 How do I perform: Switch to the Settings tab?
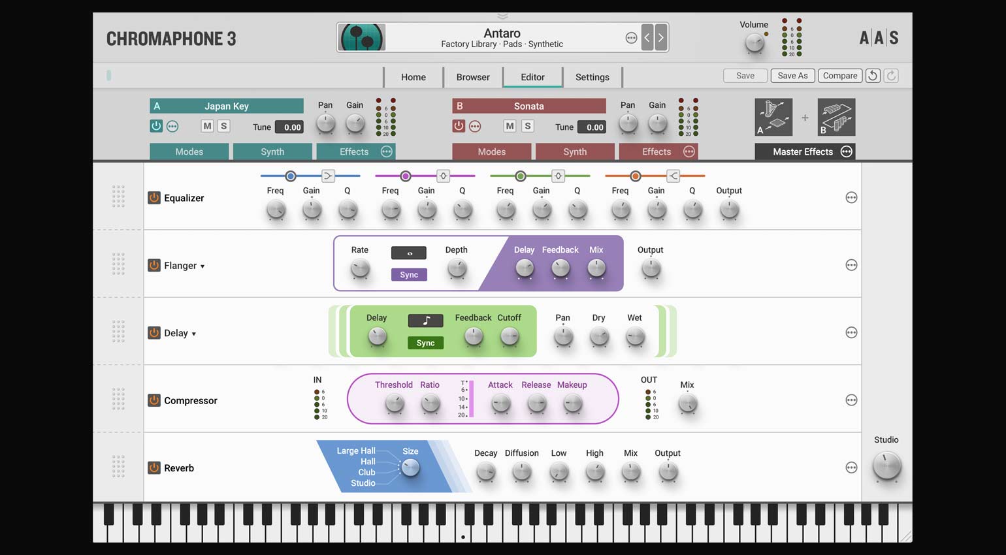click(592, 76)
